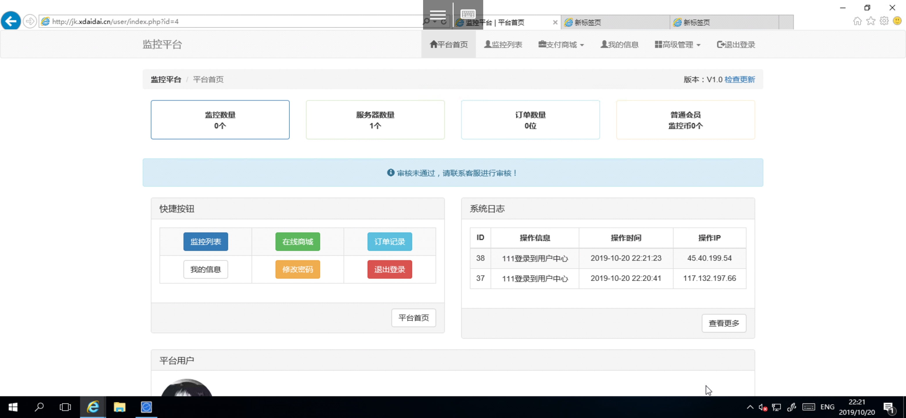Image resolution: width=906 pixels, height=418 pixels.
Task: Open the 监控列表 navigation menu item
Action: (x=503, y=45)
